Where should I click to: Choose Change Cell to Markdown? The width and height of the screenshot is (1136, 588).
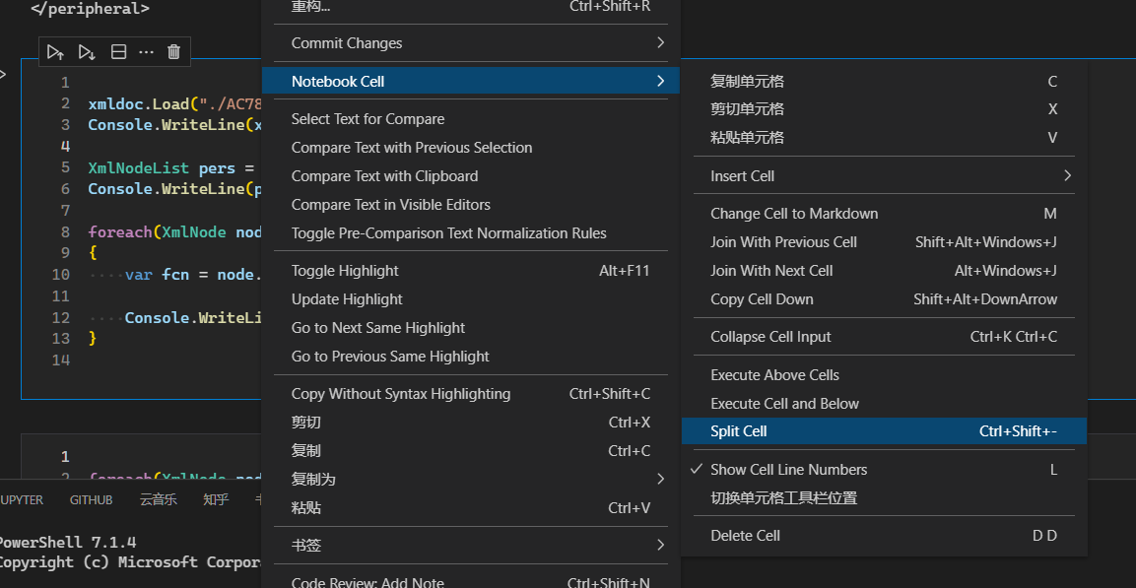884,213
